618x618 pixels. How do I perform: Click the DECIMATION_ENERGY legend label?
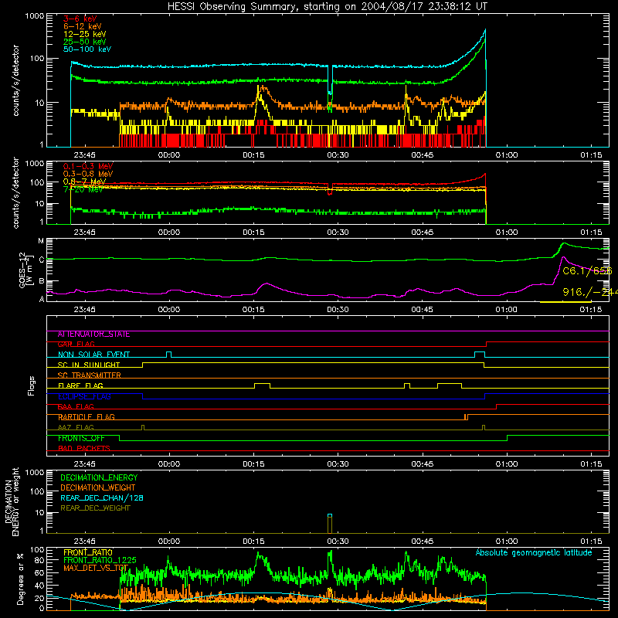pos(99,477)
